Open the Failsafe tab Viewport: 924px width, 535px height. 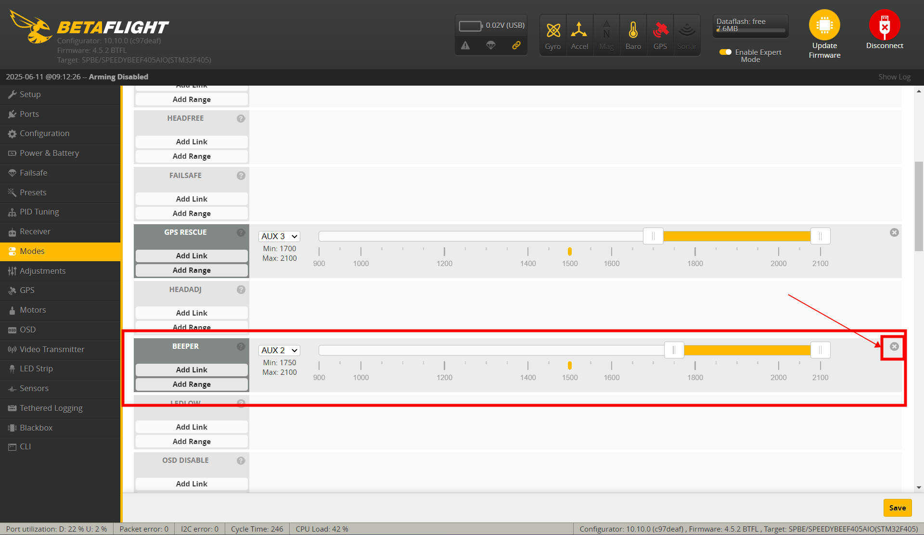[60, 173]
